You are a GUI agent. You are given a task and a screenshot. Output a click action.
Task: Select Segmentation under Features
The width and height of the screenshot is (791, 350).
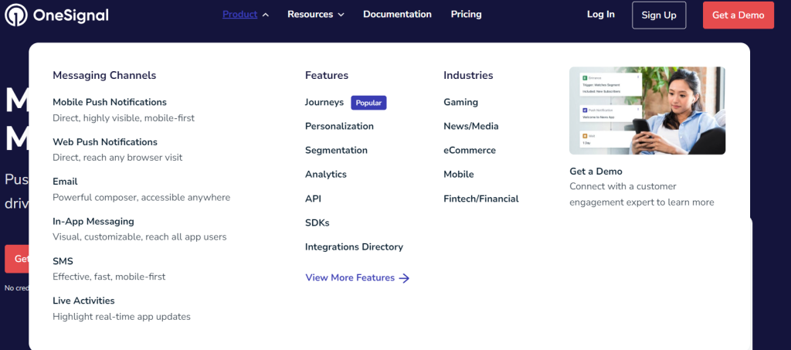click(336, 151)
